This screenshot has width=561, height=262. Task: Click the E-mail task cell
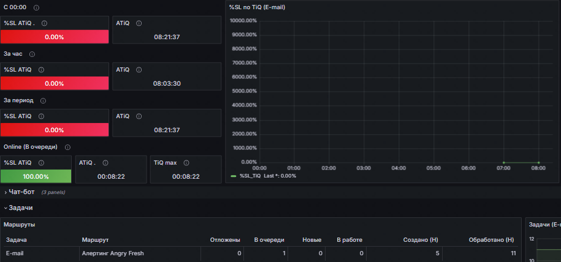coord(16,253)
